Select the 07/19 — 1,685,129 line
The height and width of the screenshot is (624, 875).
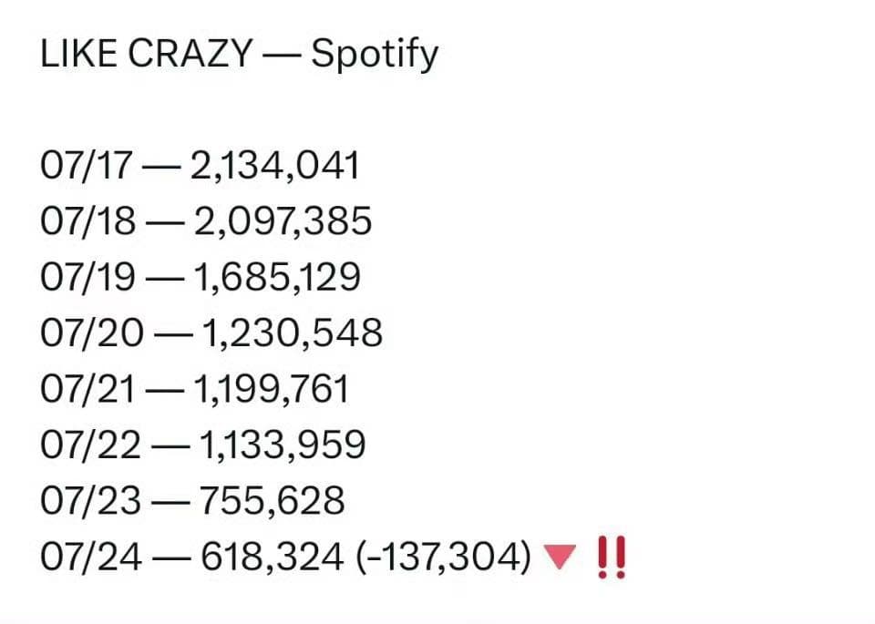click(x=201, y=277)
